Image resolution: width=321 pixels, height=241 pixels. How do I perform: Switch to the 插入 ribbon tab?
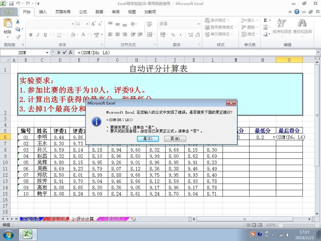(43, 12)
